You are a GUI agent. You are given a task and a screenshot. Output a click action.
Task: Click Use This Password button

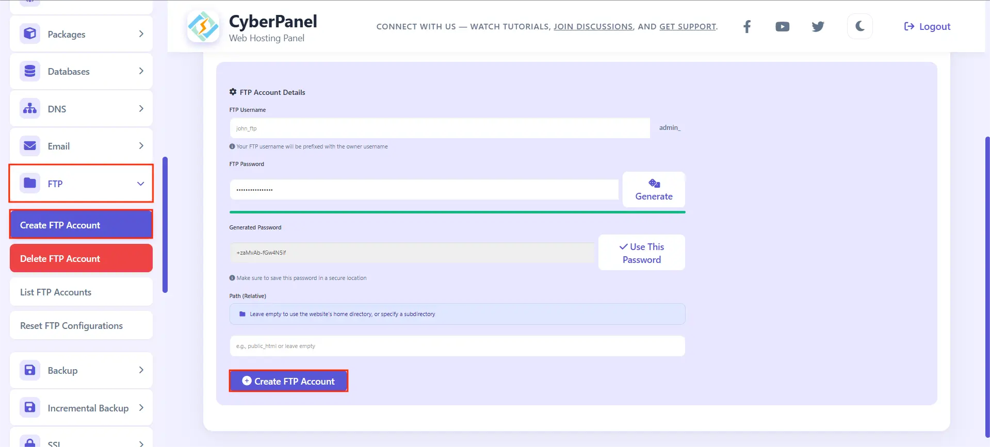(642, 253)
